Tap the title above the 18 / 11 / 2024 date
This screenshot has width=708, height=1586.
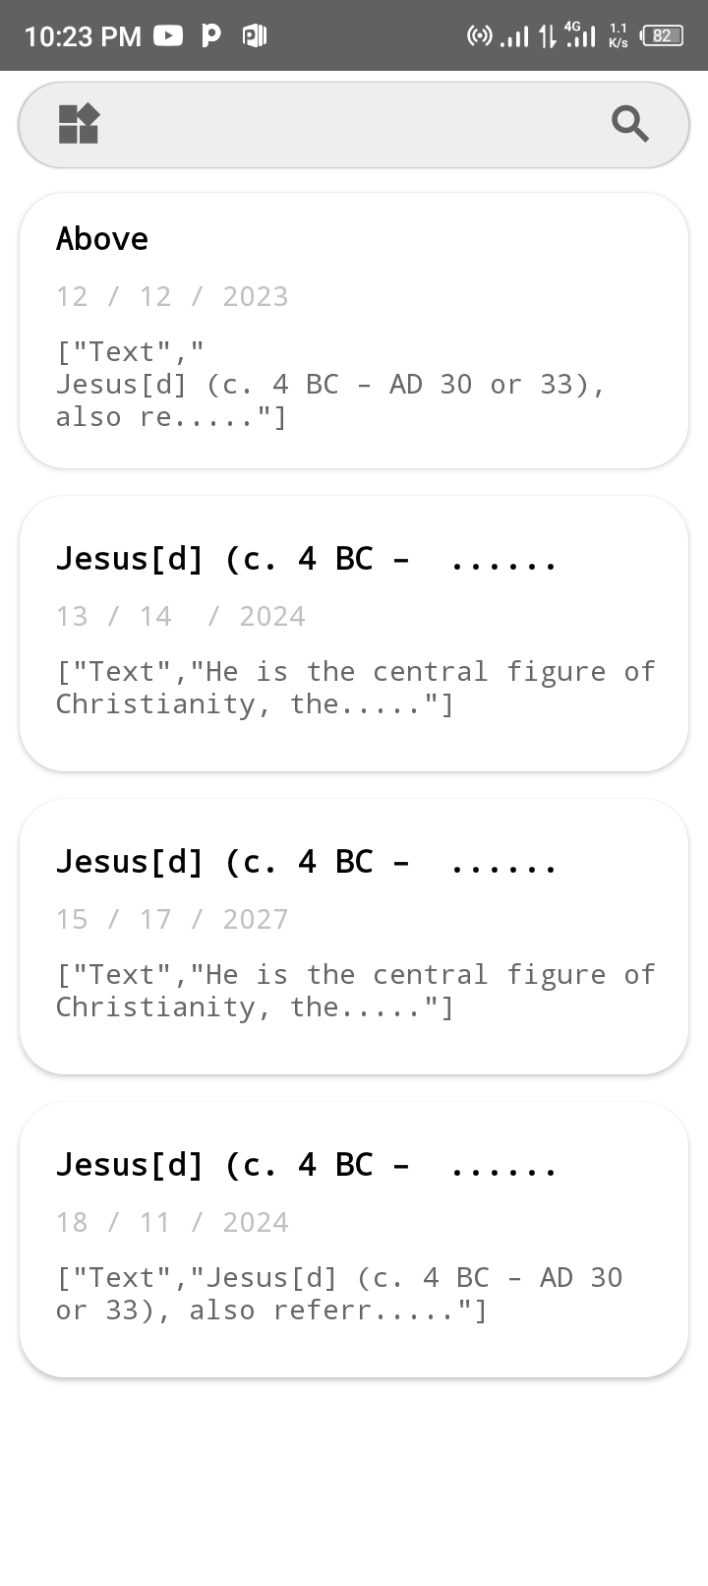pos(306,1165)
